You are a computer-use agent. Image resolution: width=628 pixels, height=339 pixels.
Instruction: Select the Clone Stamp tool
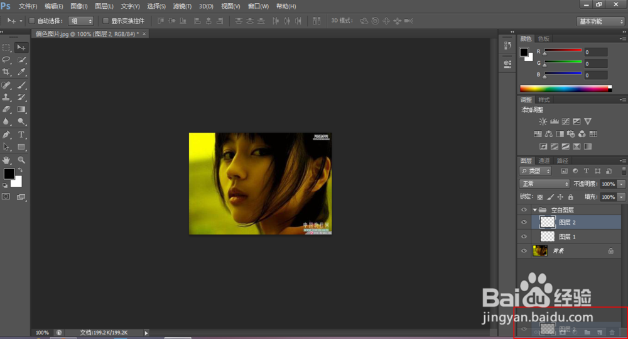[6, 97]
